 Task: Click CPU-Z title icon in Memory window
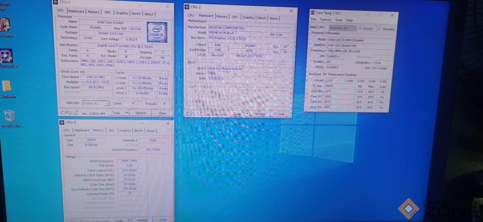62,122
